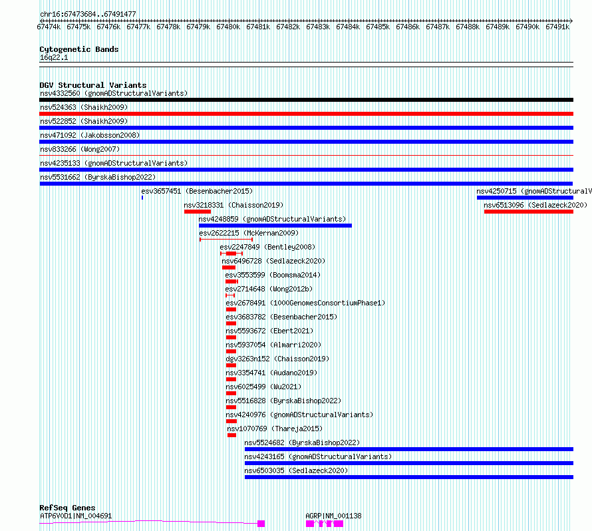Viewport: 592px width, 531px height.
Task: Select nsv5516828 (ByrskaBishop2022) label
Action: coord(283,401)
